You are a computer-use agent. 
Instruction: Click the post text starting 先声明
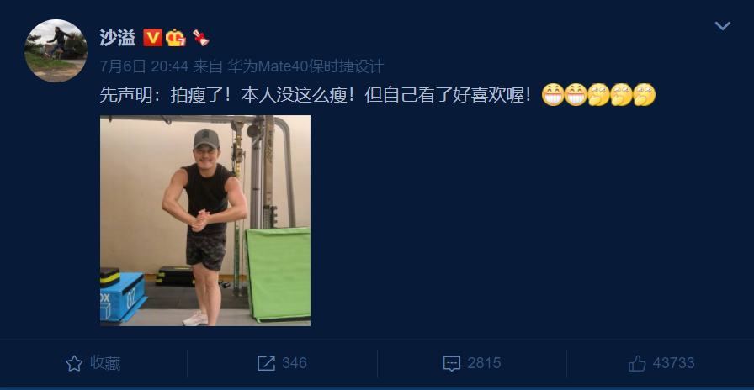tap(316, 95)
